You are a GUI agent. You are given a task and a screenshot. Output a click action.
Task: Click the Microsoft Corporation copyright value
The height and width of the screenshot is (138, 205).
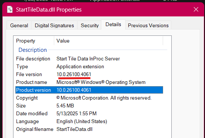pyautogui.click(x=104, y=98)
